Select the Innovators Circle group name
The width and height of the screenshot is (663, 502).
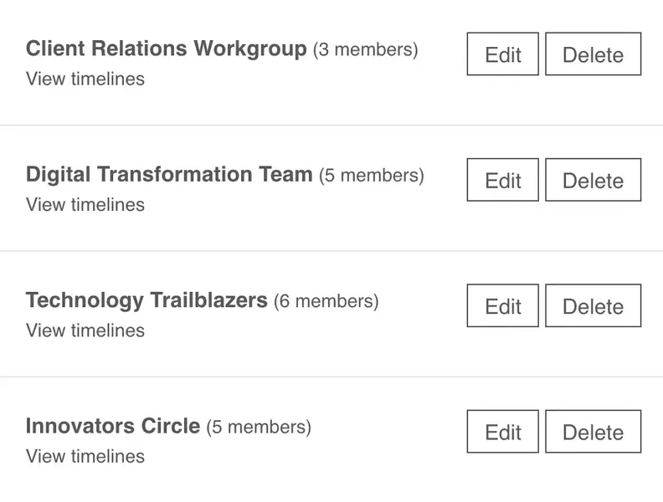coord(113,426)
